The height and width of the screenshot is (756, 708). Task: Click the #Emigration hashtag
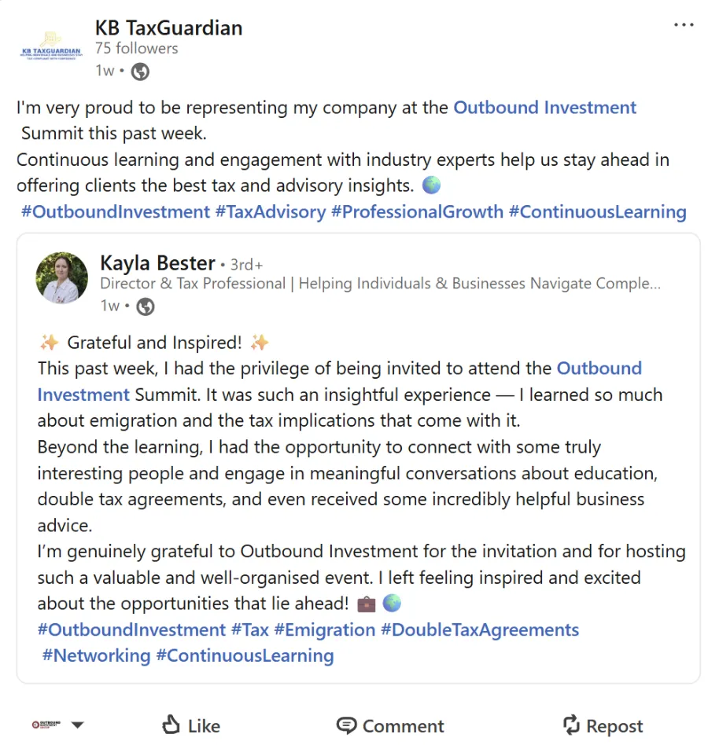[324, 630]
